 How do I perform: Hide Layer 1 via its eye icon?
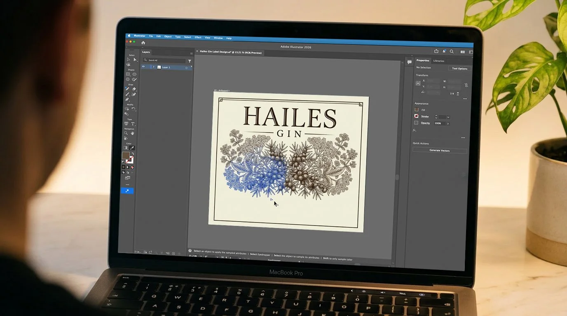coord(143,67)
